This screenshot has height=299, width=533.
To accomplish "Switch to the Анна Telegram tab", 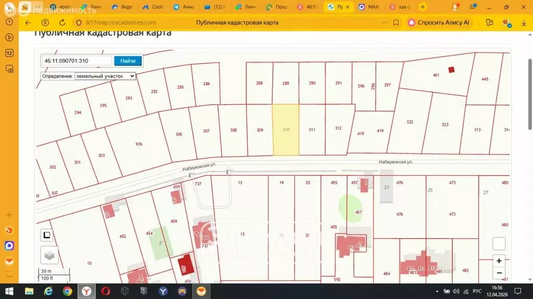I will pos(186,7).
